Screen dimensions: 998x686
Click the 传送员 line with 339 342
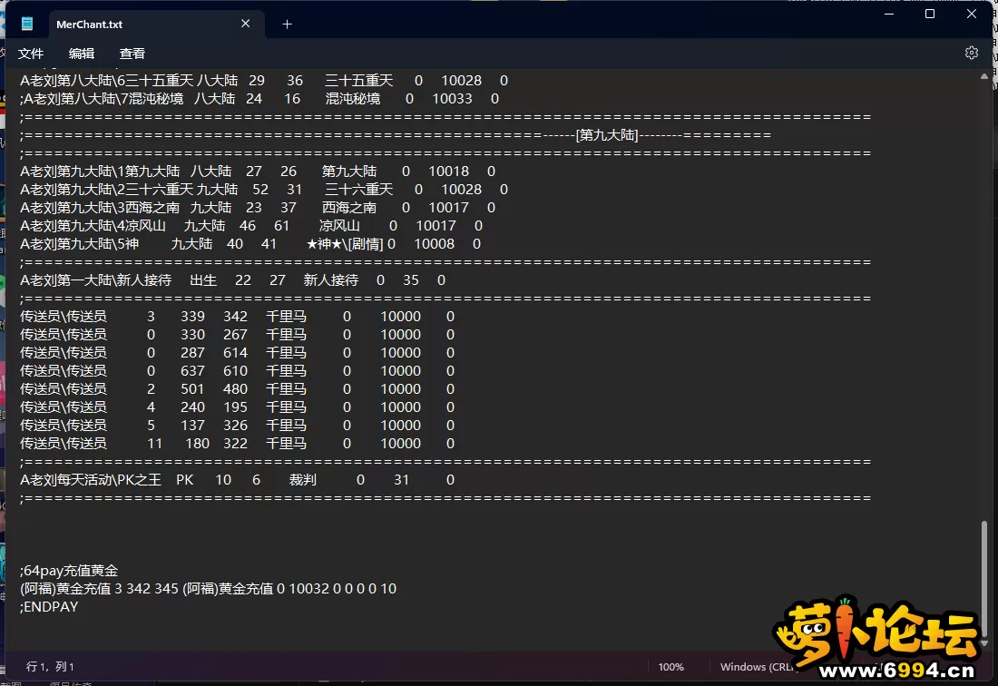[237, 317]
